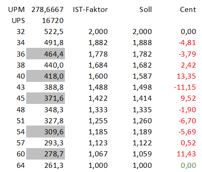Select the shaded cell 278,7
Viewport: 202px width, 172px height.
(x=46, y=154)
